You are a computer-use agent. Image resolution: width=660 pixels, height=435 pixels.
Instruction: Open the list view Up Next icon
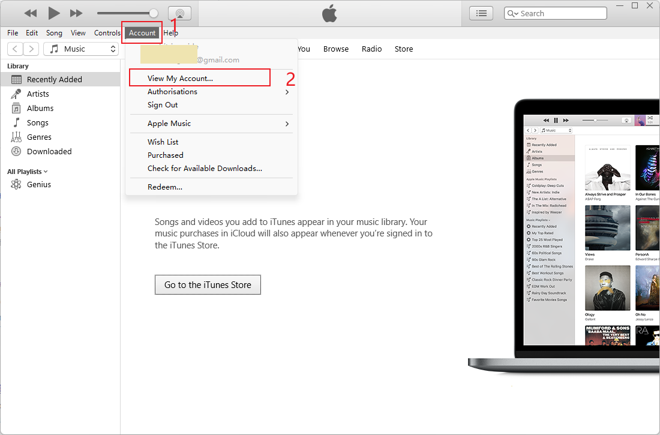(x=481, y=13)
